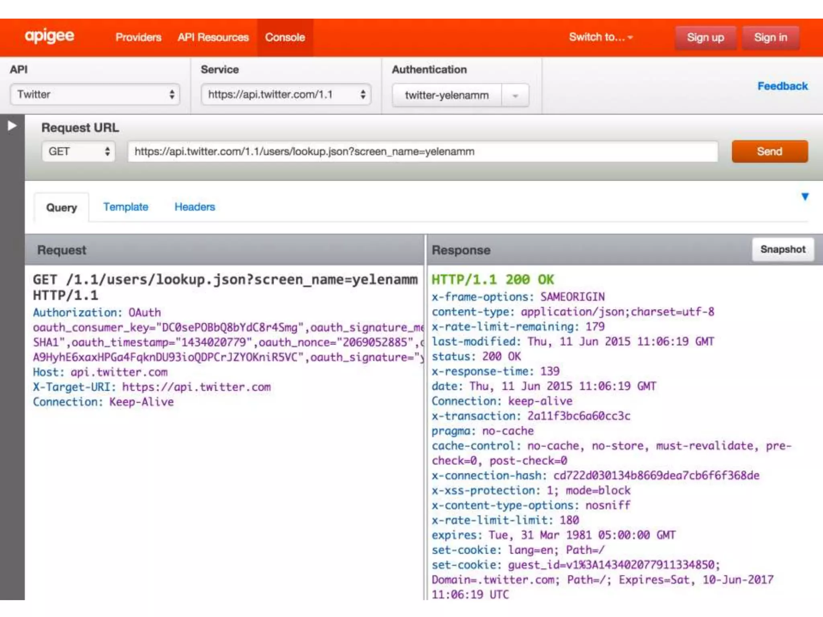Switch to the Headers tab
The image size is (823, 617).
pos(194,207)
